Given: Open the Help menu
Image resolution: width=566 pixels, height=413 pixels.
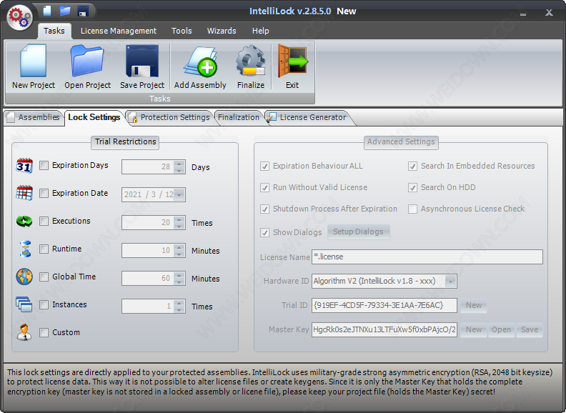Looking at the screenshot, I should [260, 31].
